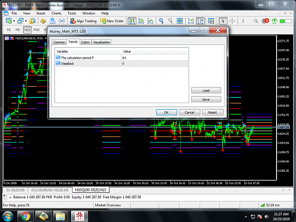The width and height of the screenshot is (296, 222).
Task: Open the Help menu
Action: [x=105, y=13]
